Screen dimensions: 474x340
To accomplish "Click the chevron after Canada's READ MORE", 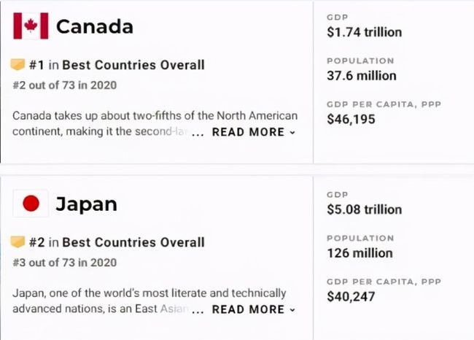I will coord(292,133).
